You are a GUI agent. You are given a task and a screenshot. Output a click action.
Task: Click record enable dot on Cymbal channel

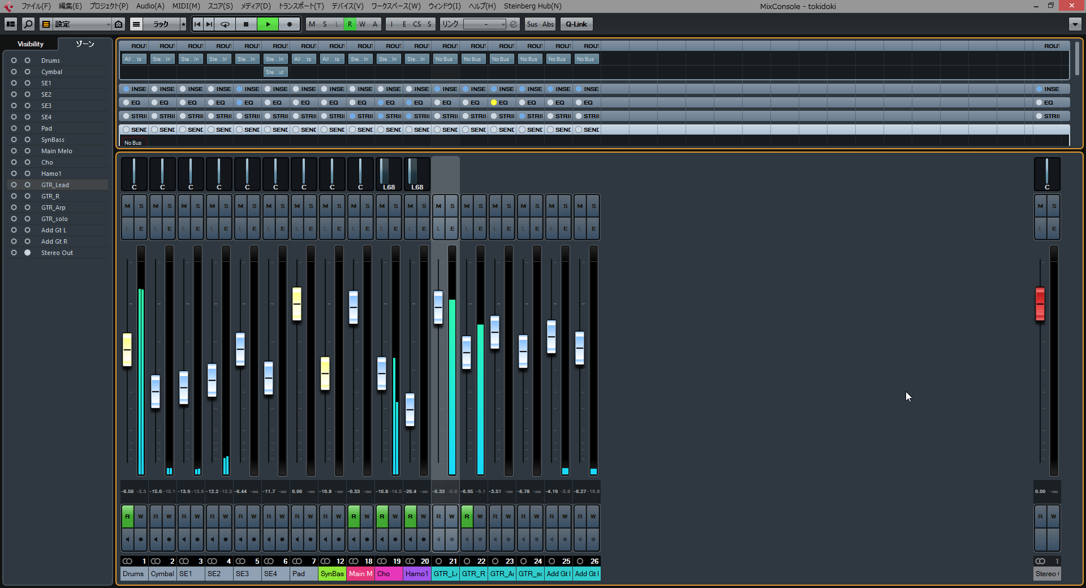click(x=169, y=539)
